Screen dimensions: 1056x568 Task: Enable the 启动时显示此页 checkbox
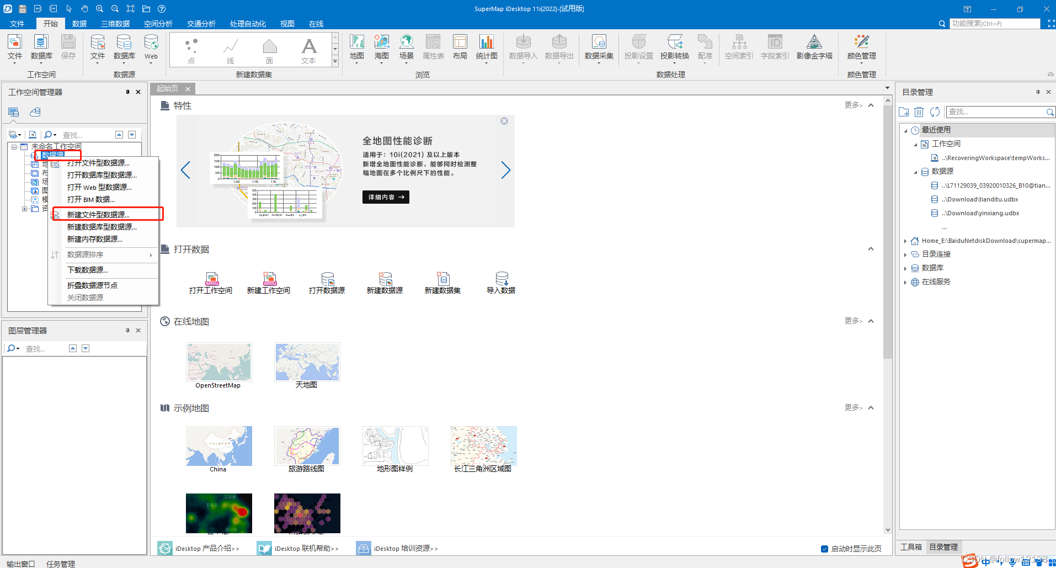tap(824, 549)
